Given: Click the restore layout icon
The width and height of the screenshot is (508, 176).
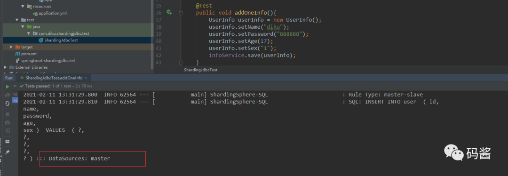Looking at the screenshot, I should tap(8, 142).
